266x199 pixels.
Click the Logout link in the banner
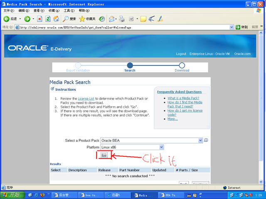pyautogui.click(x=181, y=54)
